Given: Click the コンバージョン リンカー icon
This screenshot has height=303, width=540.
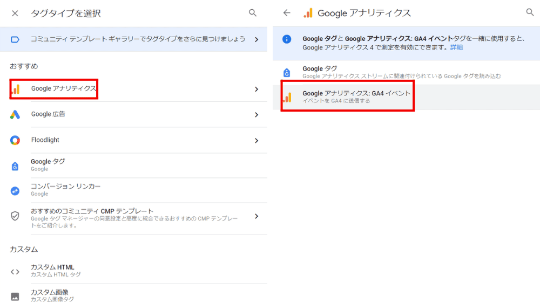Looking at the screenshot, I should 15,191.
